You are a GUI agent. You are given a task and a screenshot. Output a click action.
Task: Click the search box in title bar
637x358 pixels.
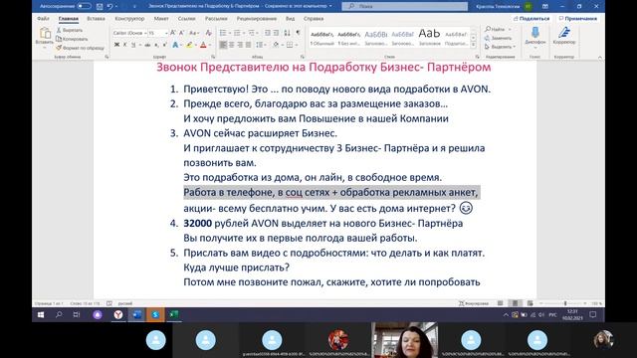click(x=405, y=7)
